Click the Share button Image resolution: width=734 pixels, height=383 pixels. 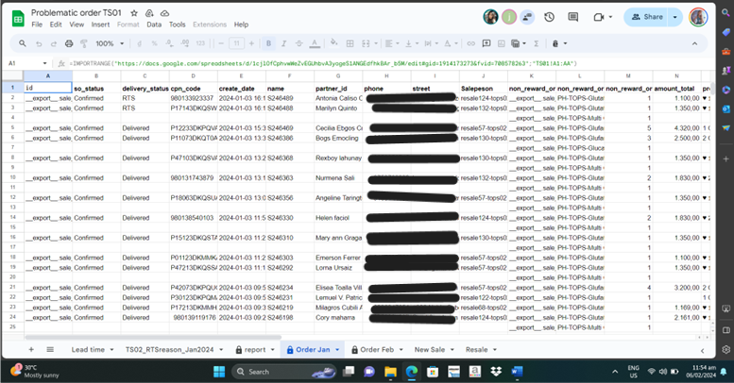pos(646,17)
